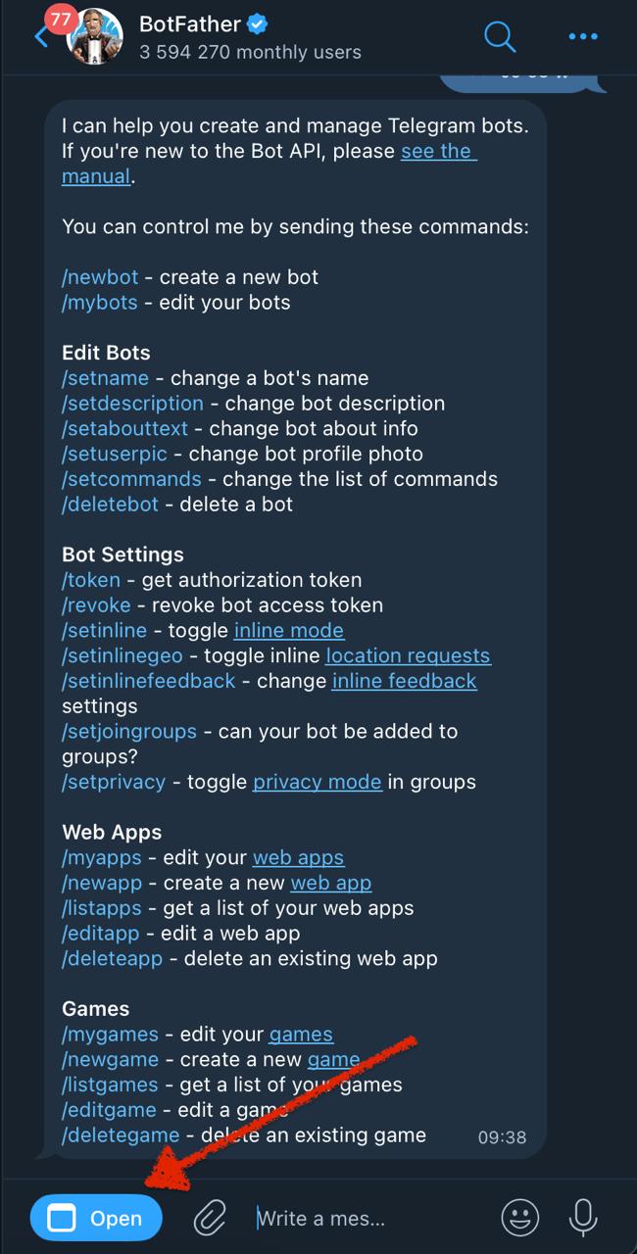Attach a file with the paperclip
Screen dimensions: 637x1254
point(210,1217)
